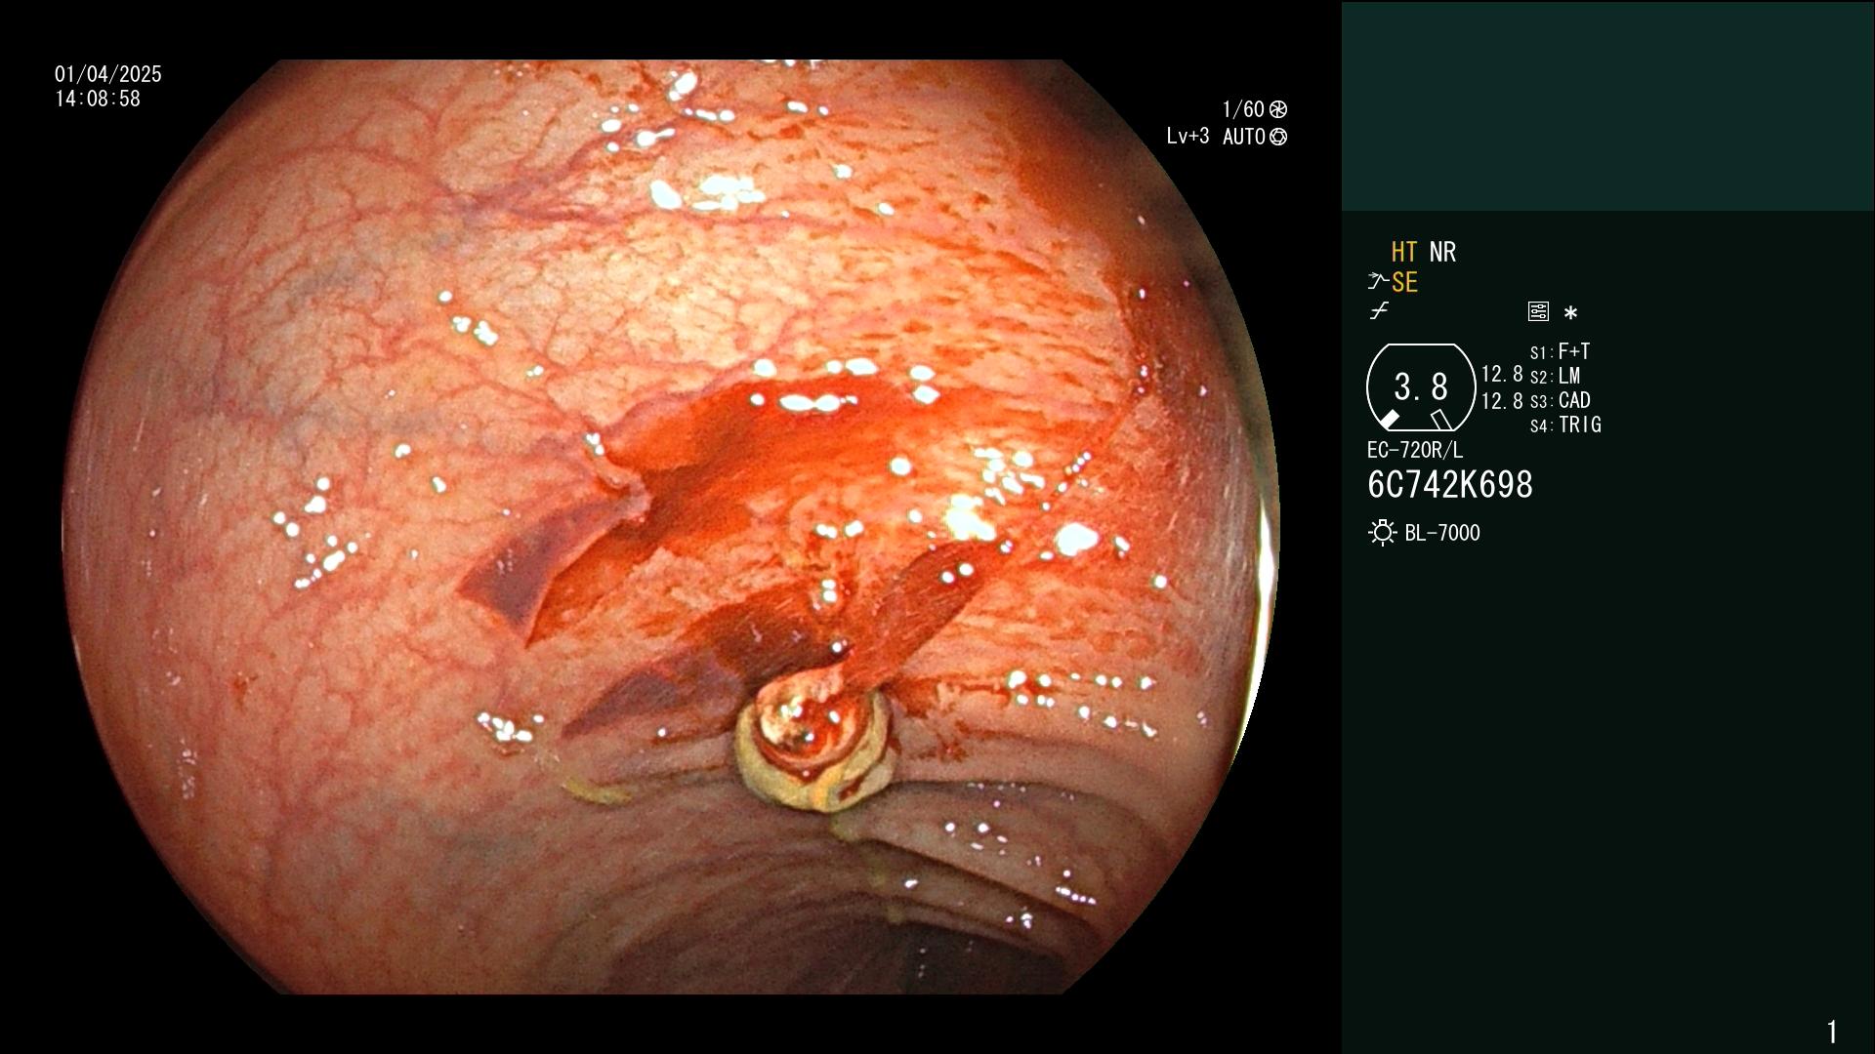Screen dimensions: 1875x1054
Task: Click the S2: LM switch assignment
Action: pyautogui.click(x=1555, y=376)
